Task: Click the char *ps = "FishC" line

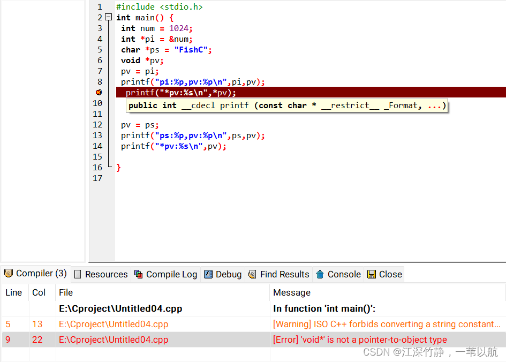Action: 167,50
